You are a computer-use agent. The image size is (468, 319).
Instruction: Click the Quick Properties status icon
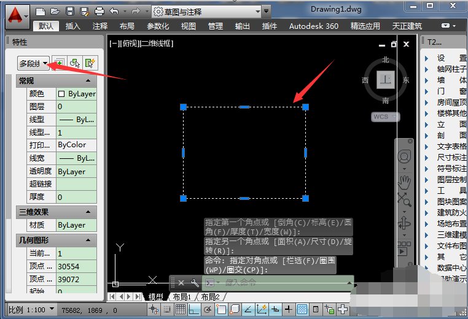pos(316,309)
